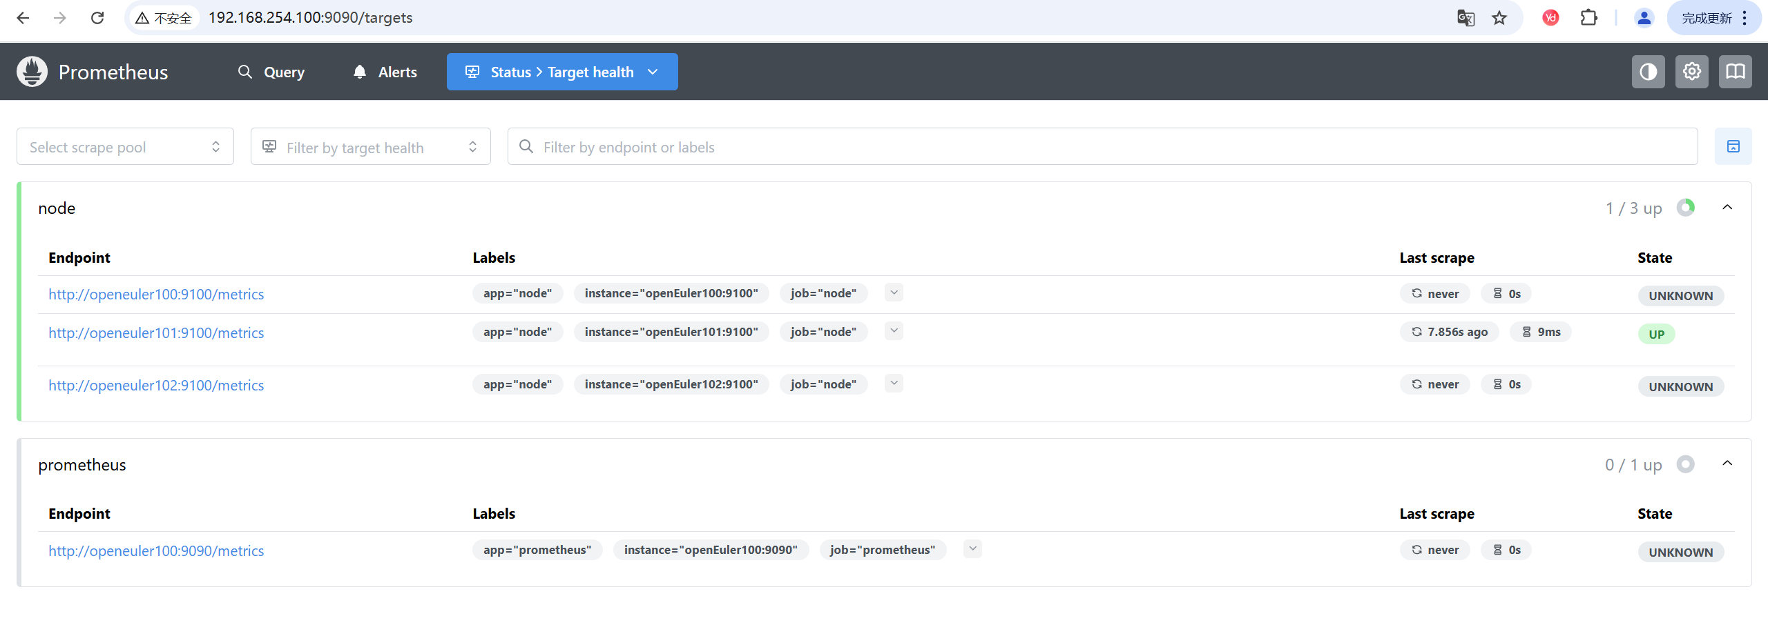Image resolution: width=1768 pixels, height=625 pixels.
Task: Open the documentation book icon
Action: 1735,72
